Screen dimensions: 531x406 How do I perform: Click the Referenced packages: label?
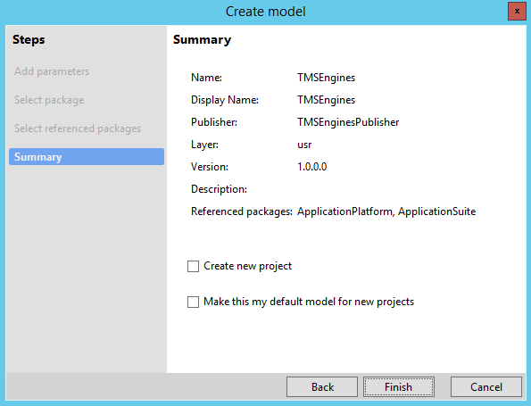(242, 211)
